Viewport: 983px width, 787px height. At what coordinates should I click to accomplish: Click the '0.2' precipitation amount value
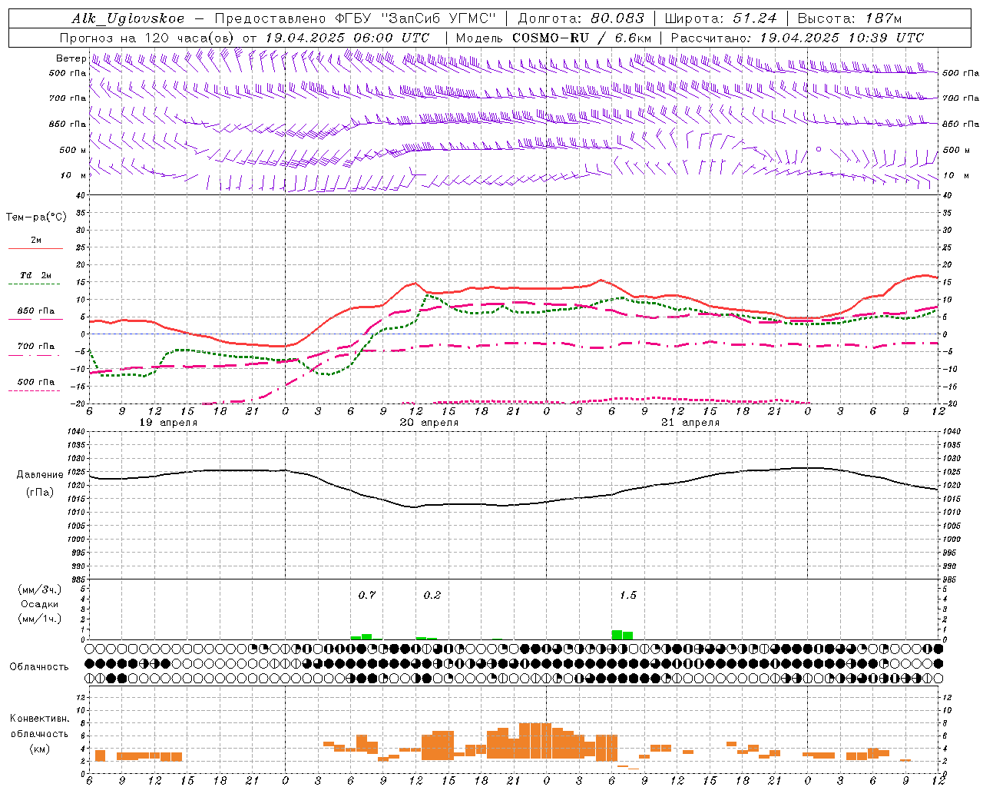pyautogui.click(x=432, y=595)
